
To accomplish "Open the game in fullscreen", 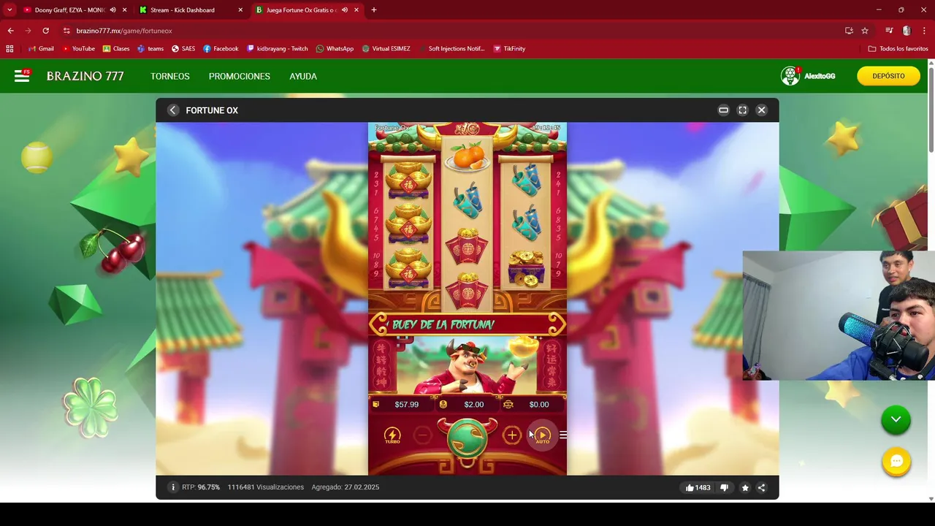I will [742, 110].
